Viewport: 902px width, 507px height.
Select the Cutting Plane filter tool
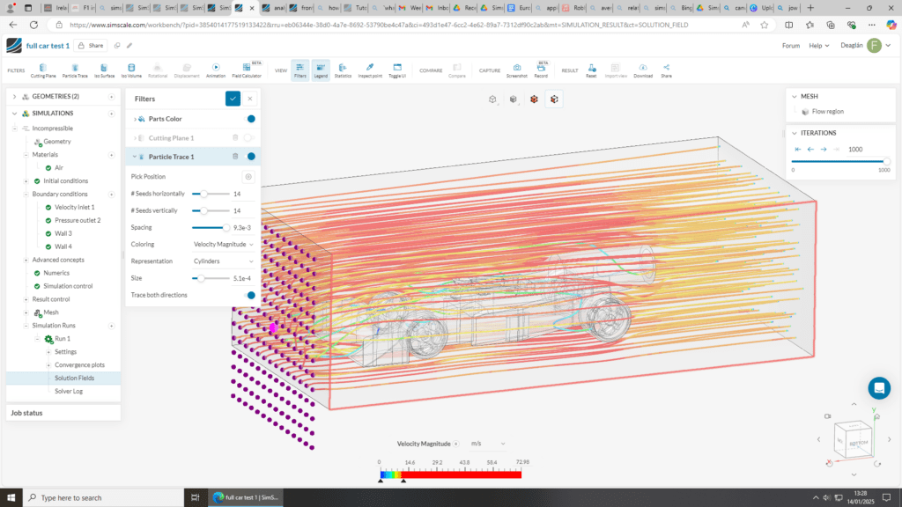click(43, 68)
